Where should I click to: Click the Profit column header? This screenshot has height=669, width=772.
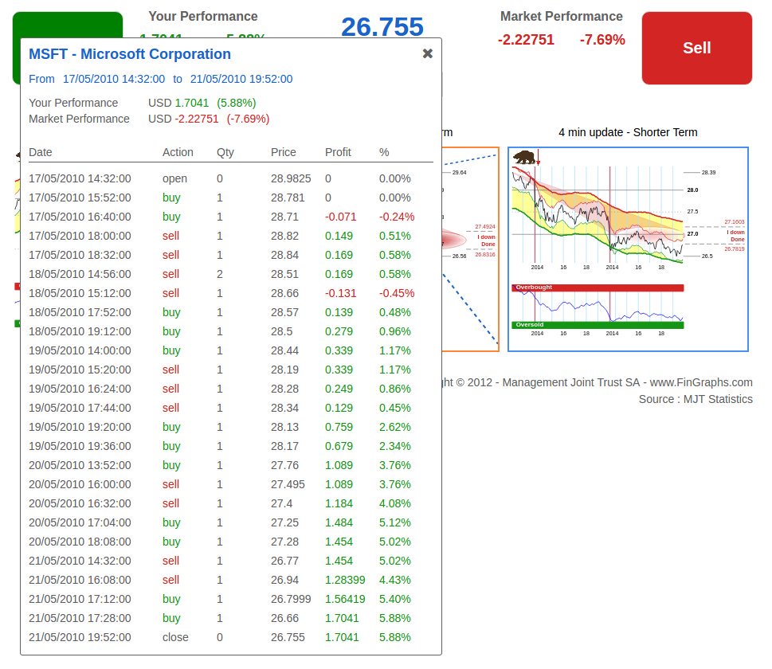(x=338, y=152)
